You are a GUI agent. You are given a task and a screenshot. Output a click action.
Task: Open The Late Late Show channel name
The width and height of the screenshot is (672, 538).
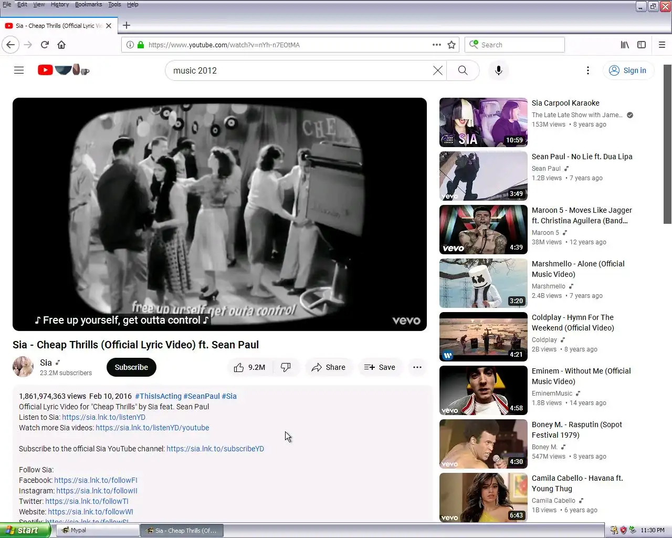click(x=577, y=115)
